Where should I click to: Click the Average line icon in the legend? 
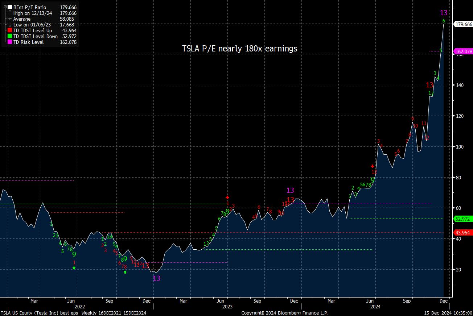(x=10, y=19)
